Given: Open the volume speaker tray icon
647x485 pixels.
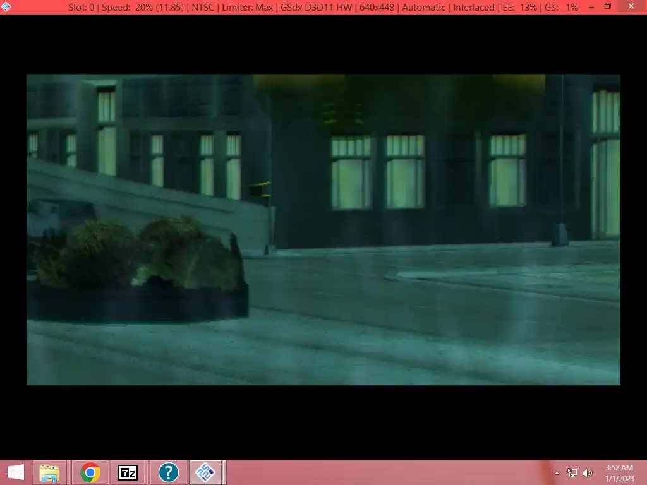Looking at the screenshot, I should [588, 473].
